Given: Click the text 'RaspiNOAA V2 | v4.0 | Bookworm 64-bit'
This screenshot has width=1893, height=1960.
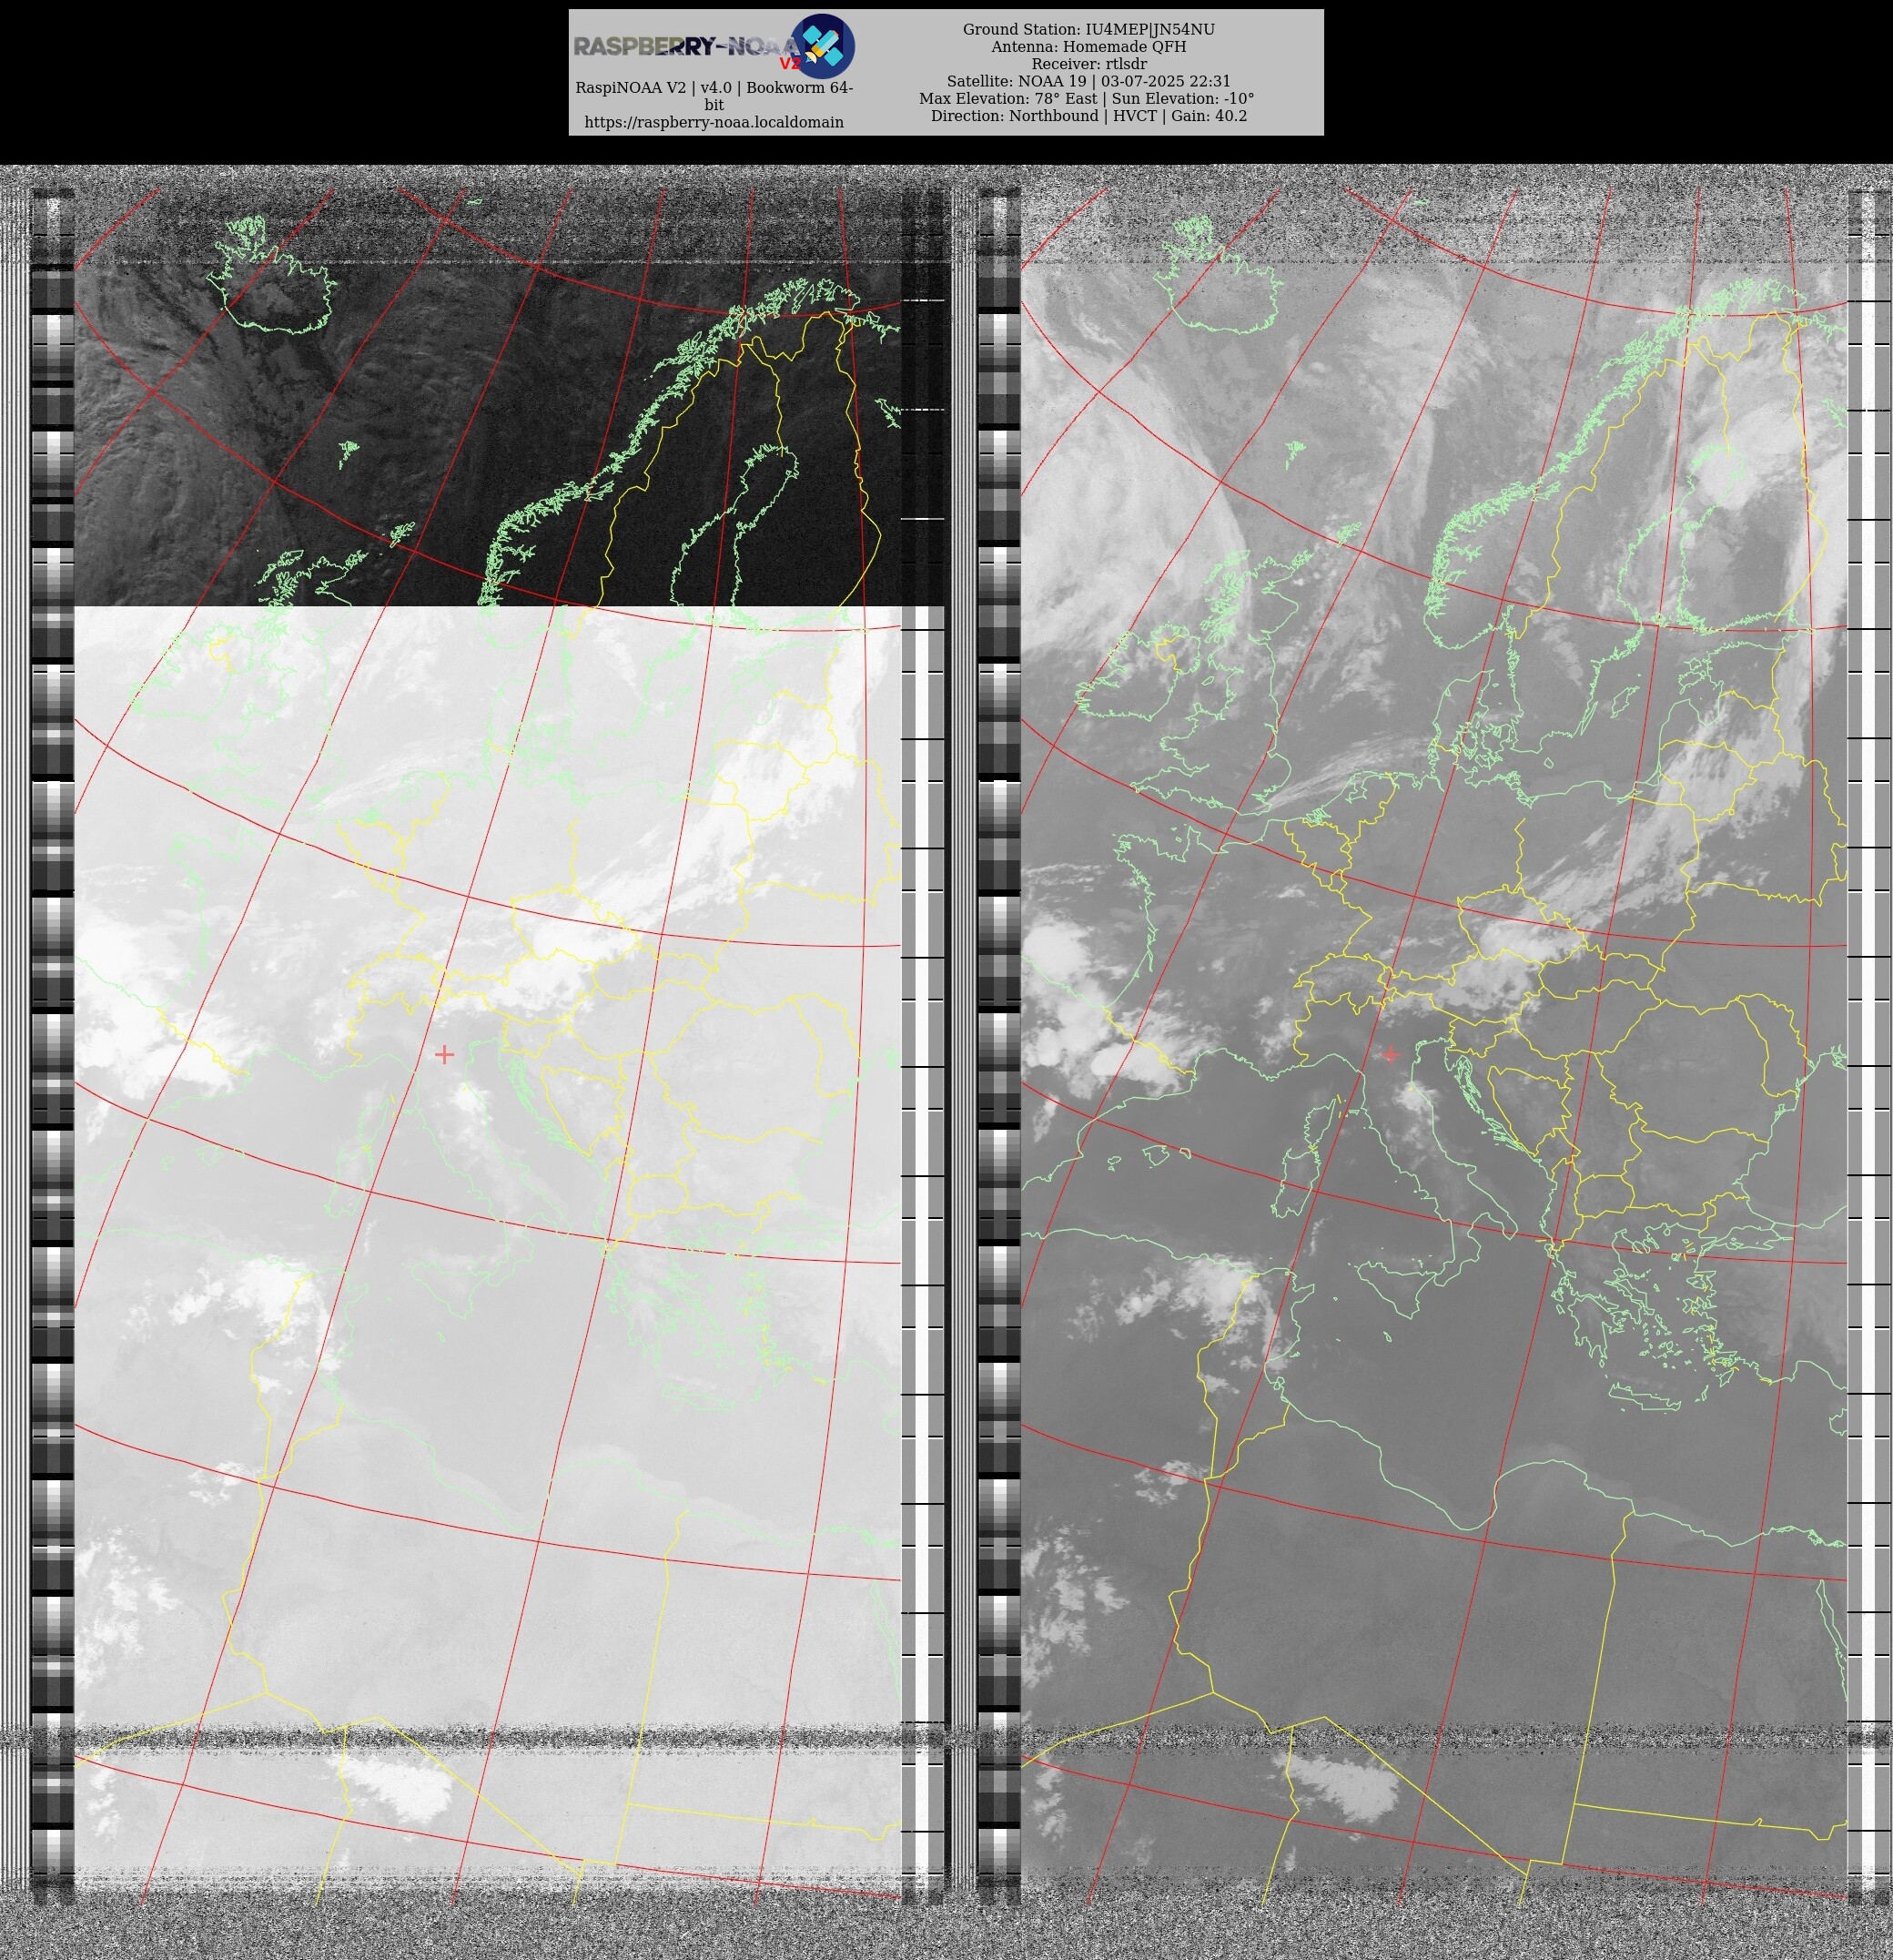Looking at the screenshot, I should tap(714, 96).
